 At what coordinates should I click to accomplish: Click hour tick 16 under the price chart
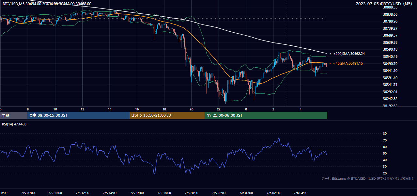[x=137, y=109]
